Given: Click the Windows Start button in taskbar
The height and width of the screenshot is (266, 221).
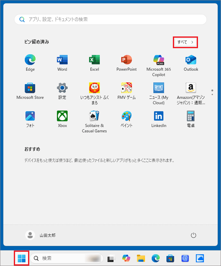Looking at the screenshot, I should tap(21, 258).
